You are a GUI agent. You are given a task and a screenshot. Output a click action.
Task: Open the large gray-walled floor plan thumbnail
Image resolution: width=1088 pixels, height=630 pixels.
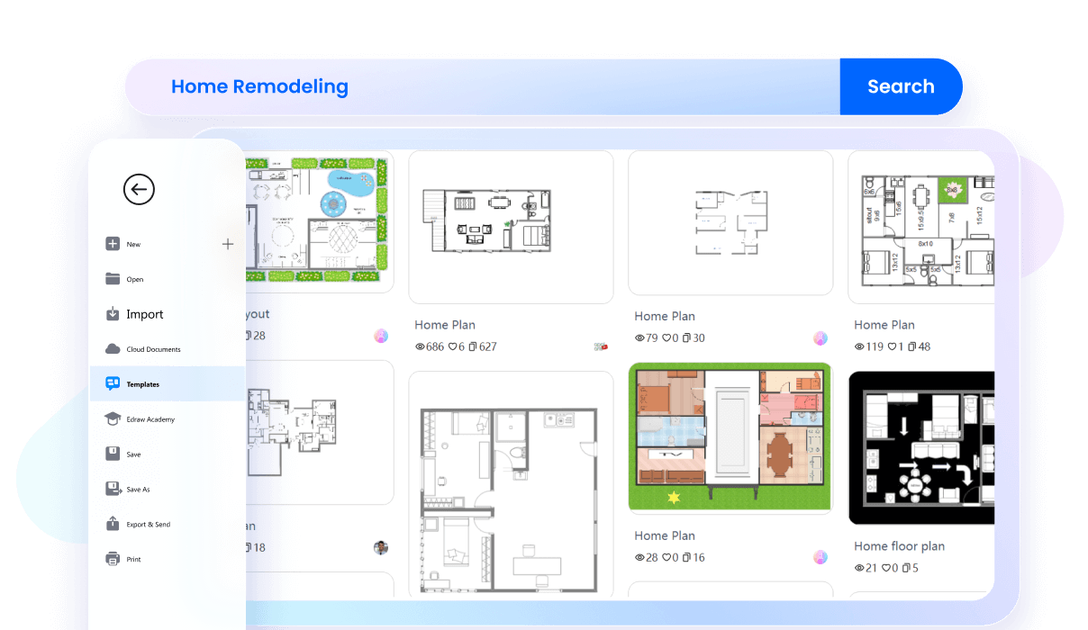tap(511, 484)
